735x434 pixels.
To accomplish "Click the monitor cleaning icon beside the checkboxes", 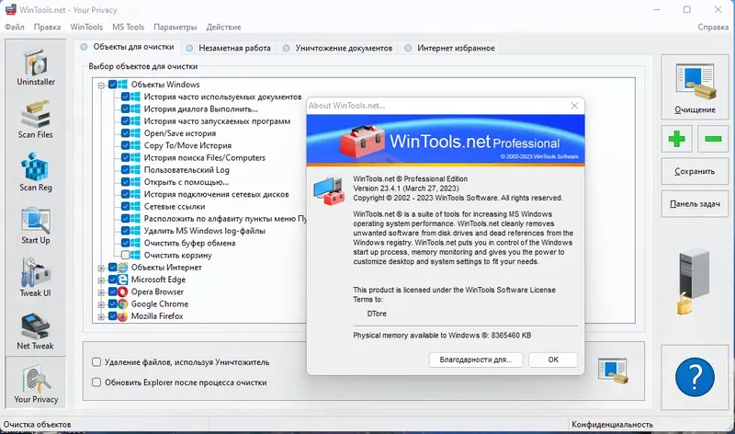I will (x=613, y=371).
